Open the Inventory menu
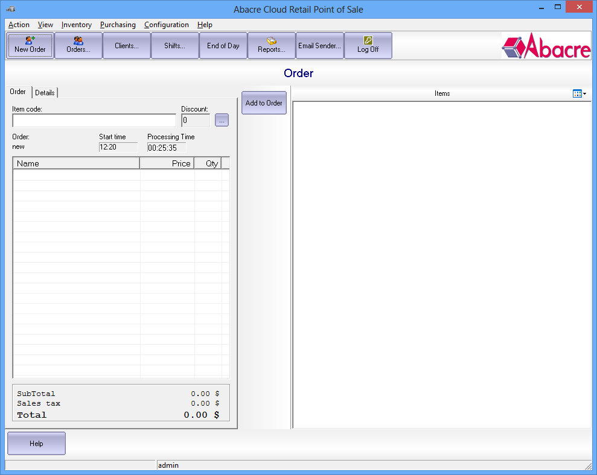This screenshot has height=475, width=597. pos(76,25)
